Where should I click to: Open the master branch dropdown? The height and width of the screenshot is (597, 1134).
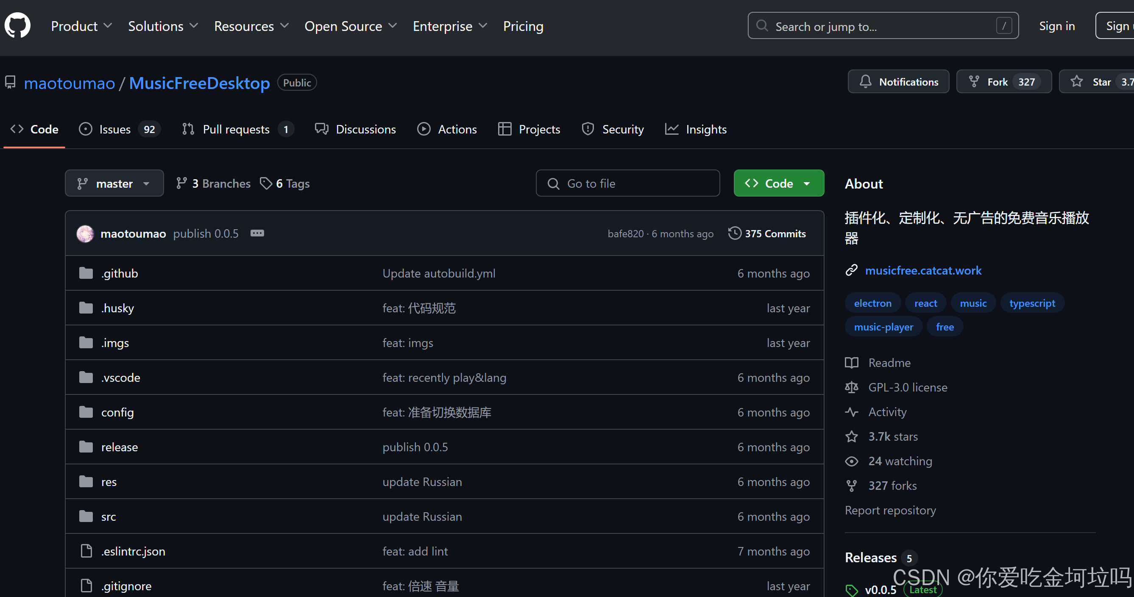[114, 183]
